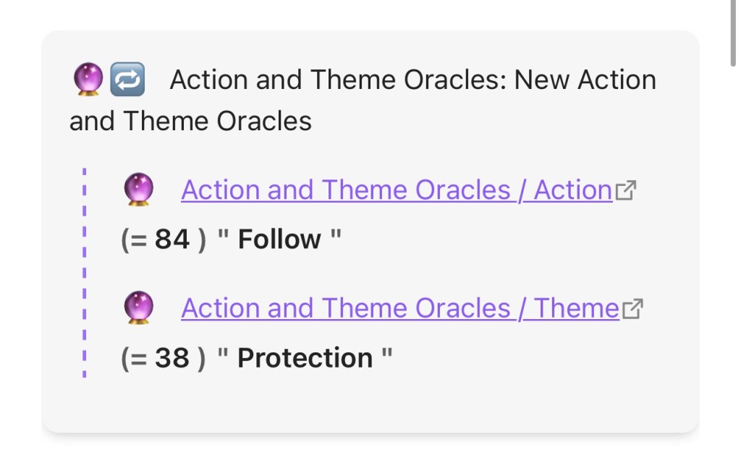This screenshot has width=741, height=466.
Task: Select the bold "Follow" result
Action: pos(279,240)
